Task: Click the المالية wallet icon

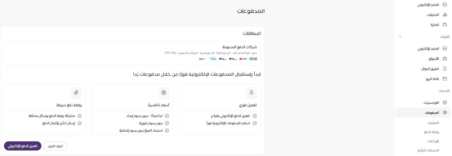Action: coord(445,25)
